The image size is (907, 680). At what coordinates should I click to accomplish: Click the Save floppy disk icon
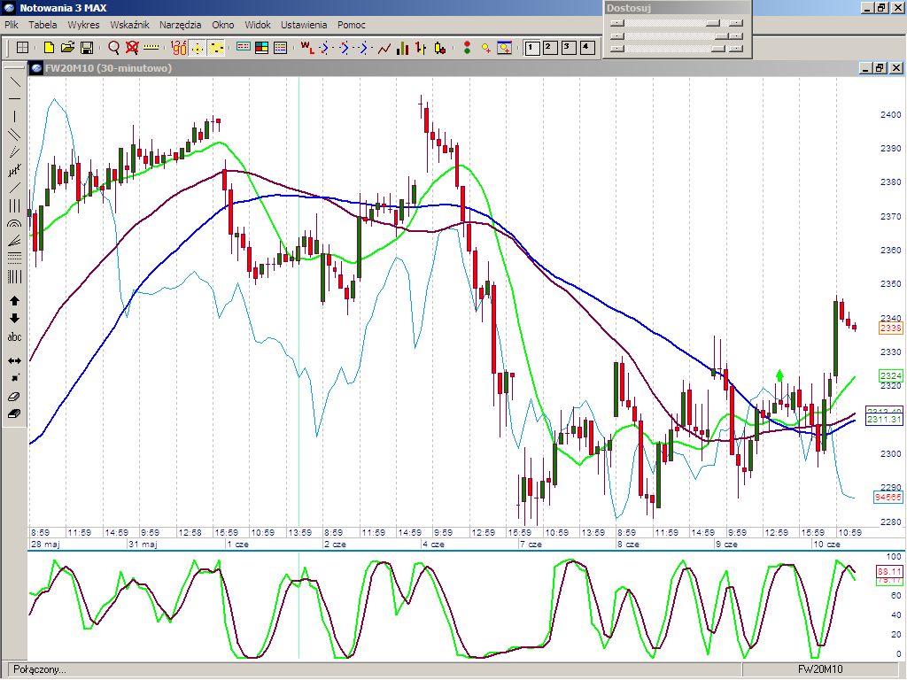[x=87, y=48]
